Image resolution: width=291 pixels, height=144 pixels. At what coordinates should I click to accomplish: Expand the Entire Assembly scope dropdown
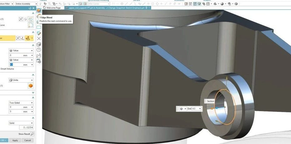pyautogui.click(x=27, y=4)
